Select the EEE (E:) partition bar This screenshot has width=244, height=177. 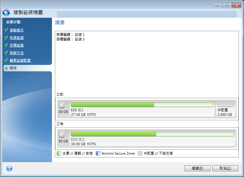[142, 109]
